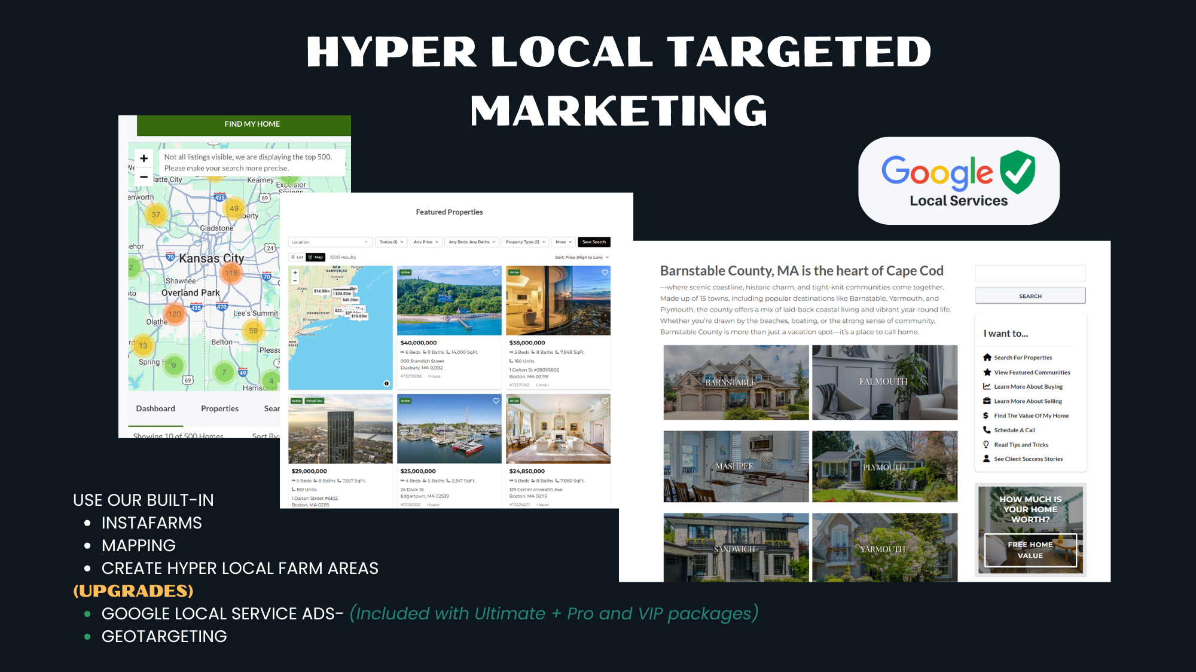This screenshot has height=672, width=1196.
Task: Click the SEARCH button in the sidebar
Action: click(1030, 296)
